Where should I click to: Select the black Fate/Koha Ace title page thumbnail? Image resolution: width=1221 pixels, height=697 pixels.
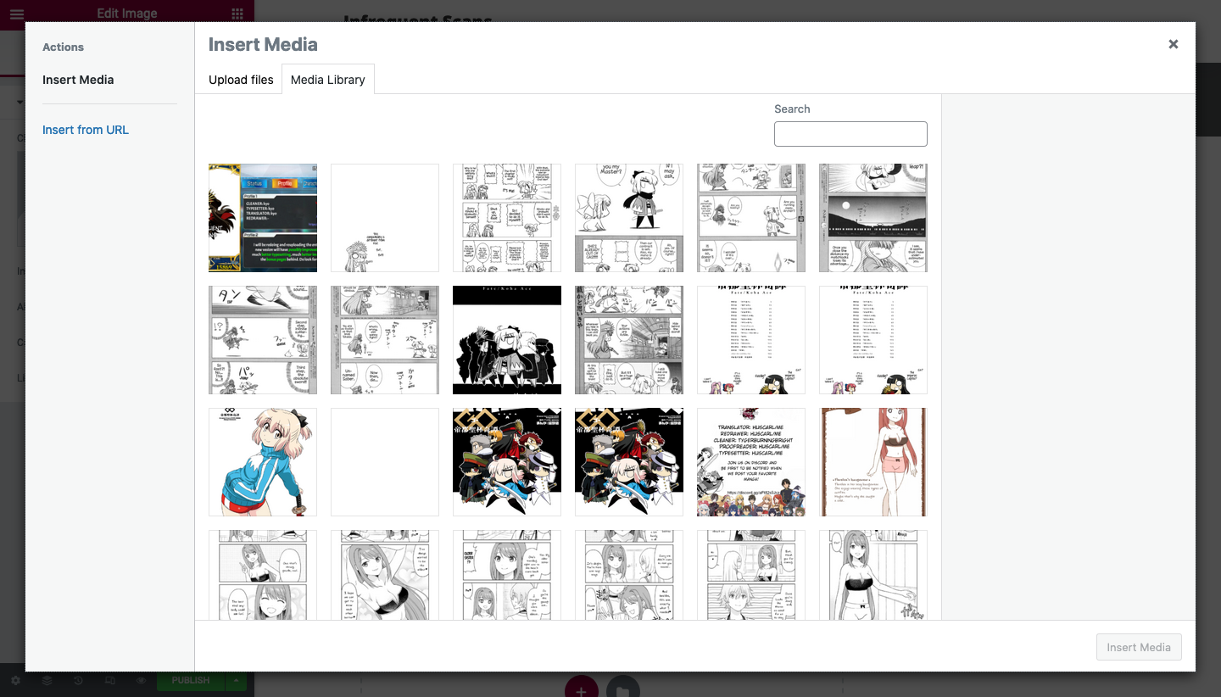coord(507,340)
